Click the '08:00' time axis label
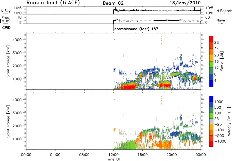 [x=84, y=155]
